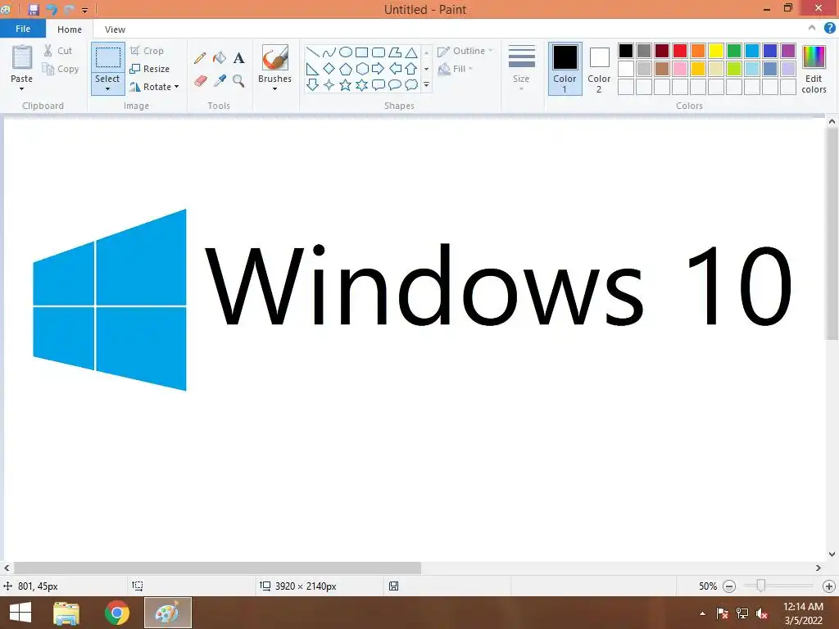Open the Size thickness dropdown
The height and width of the screenshot is (629, 839).
[x=521, y=69]
